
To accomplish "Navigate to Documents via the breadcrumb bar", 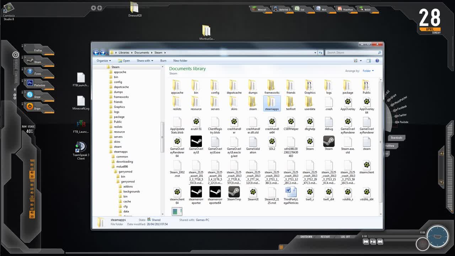I will [x=142, y=52].
